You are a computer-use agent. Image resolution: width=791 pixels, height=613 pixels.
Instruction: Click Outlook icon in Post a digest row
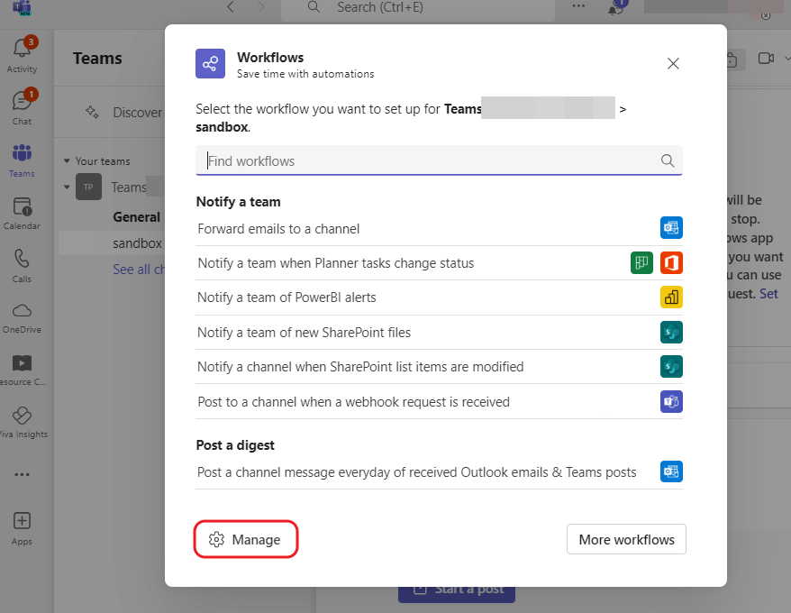pyautogui.click(x=671, y=471)
